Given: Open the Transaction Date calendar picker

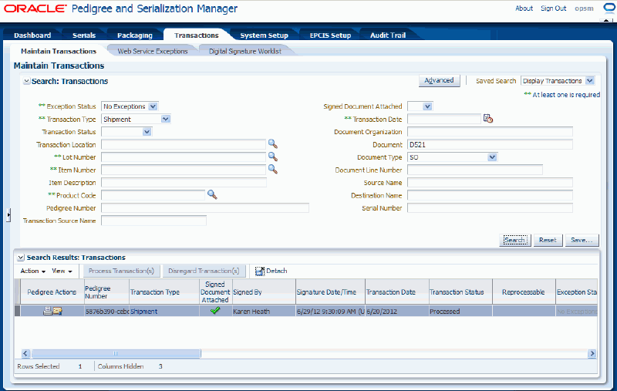Looking at the screenshot, I should point(488,119).
